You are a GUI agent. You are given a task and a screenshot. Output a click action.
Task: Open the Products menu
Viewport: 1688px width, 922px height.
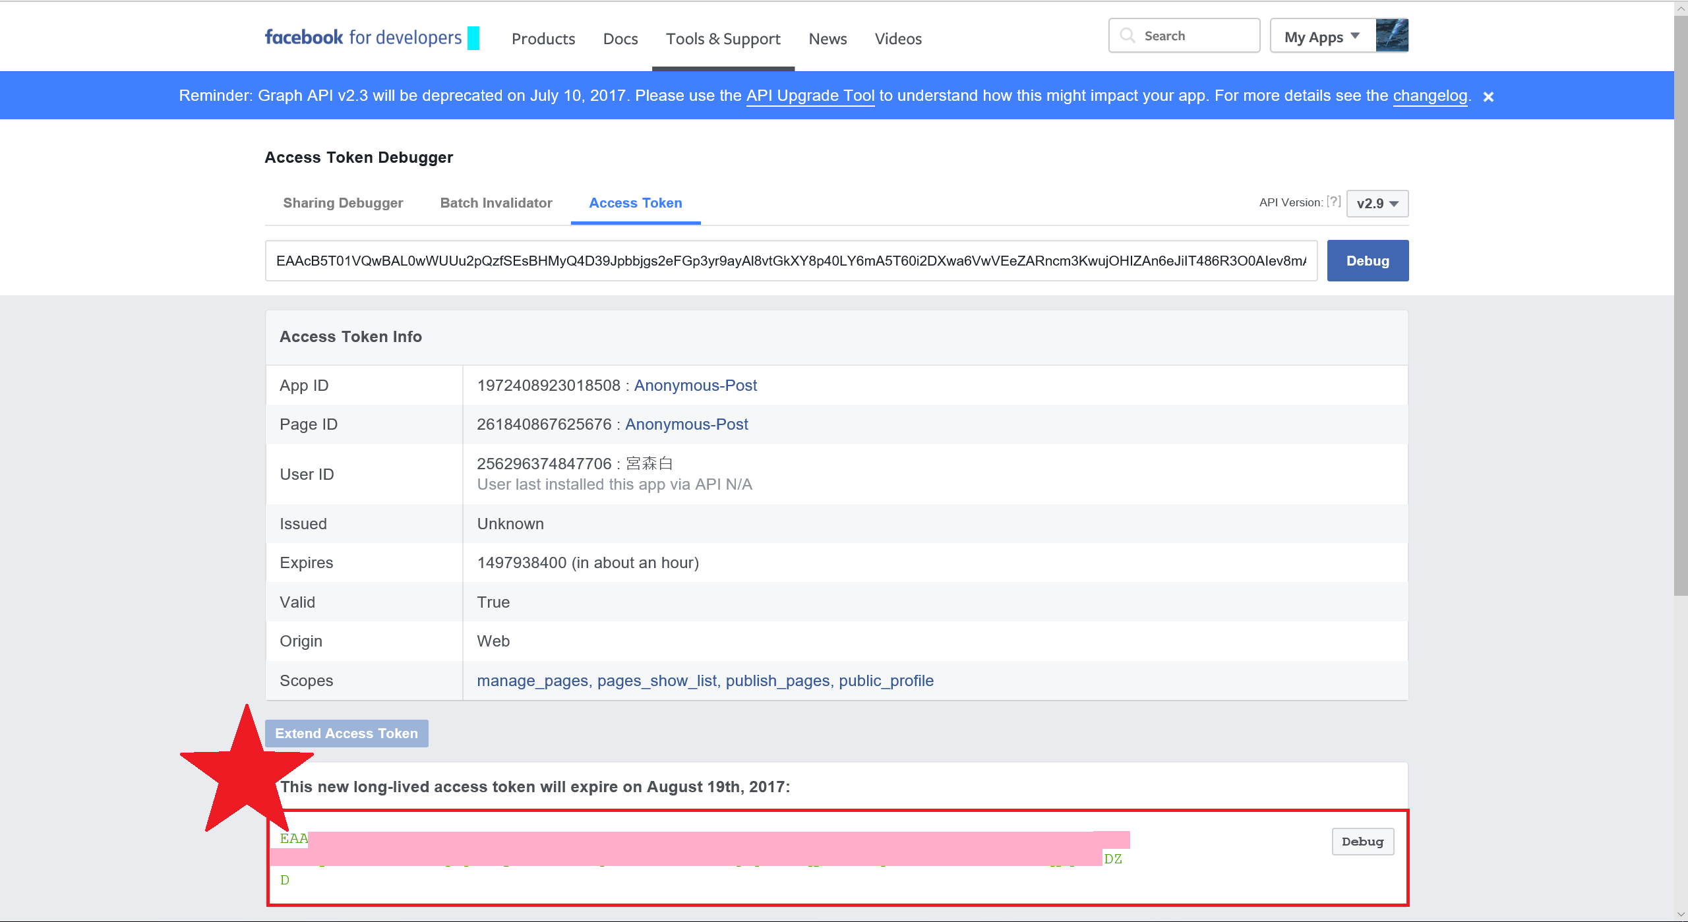[543, 39]
